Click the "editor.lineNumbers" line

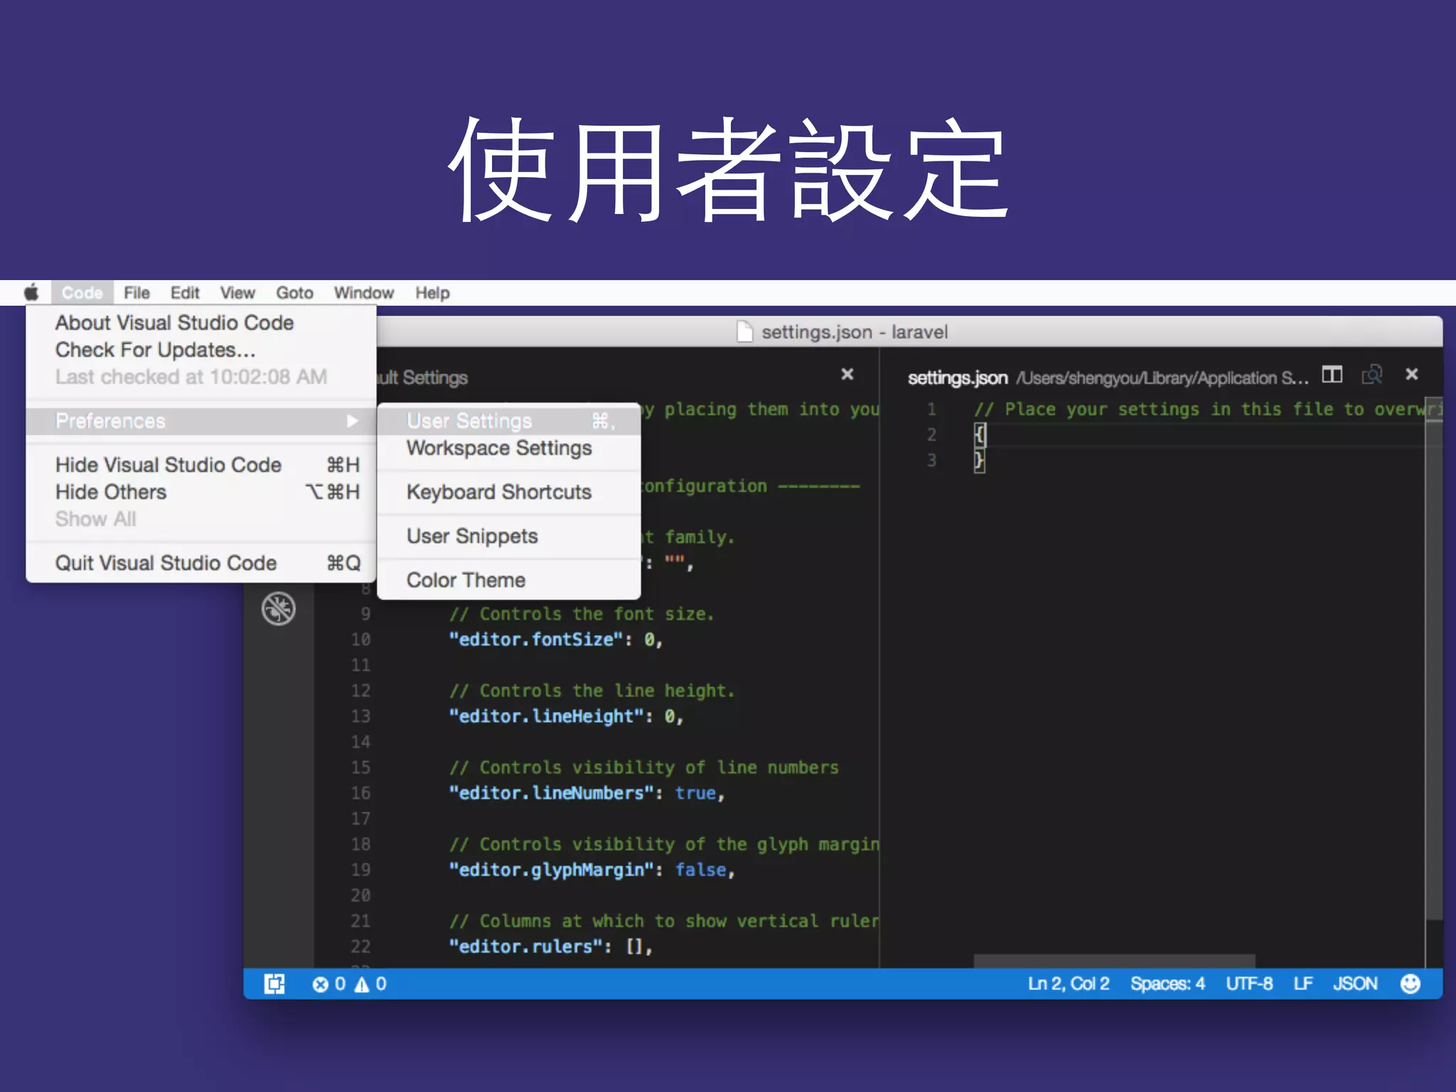pyautogui.click(x=587, y=793)
